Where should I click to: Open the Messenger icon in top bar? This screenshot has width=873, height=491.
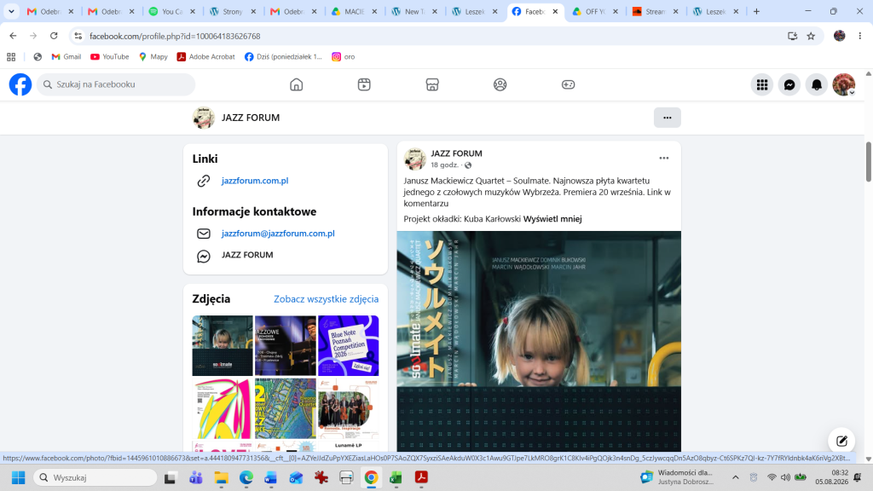789,84
